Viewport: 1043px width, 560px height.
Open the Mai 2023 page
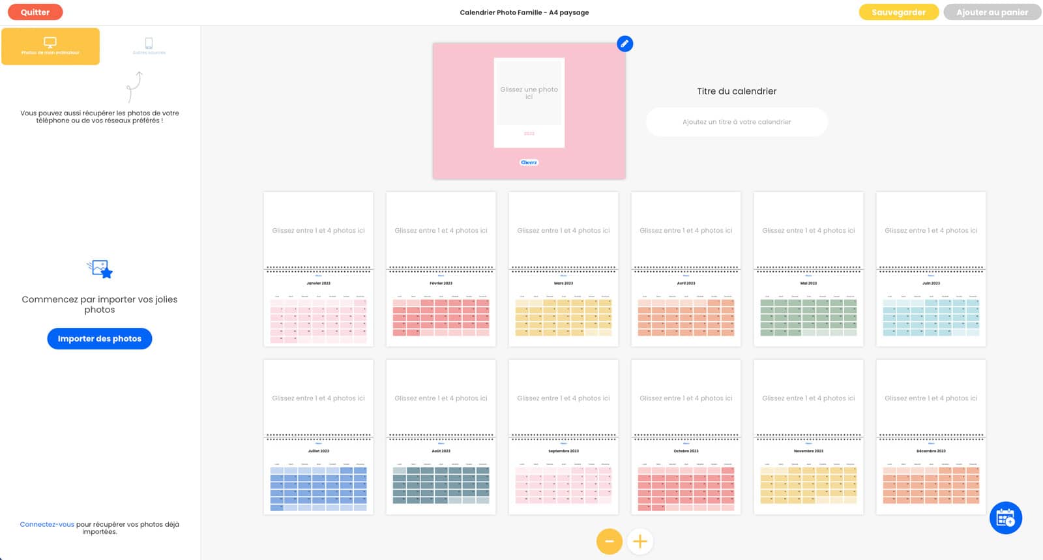click(x=808, y=269)
